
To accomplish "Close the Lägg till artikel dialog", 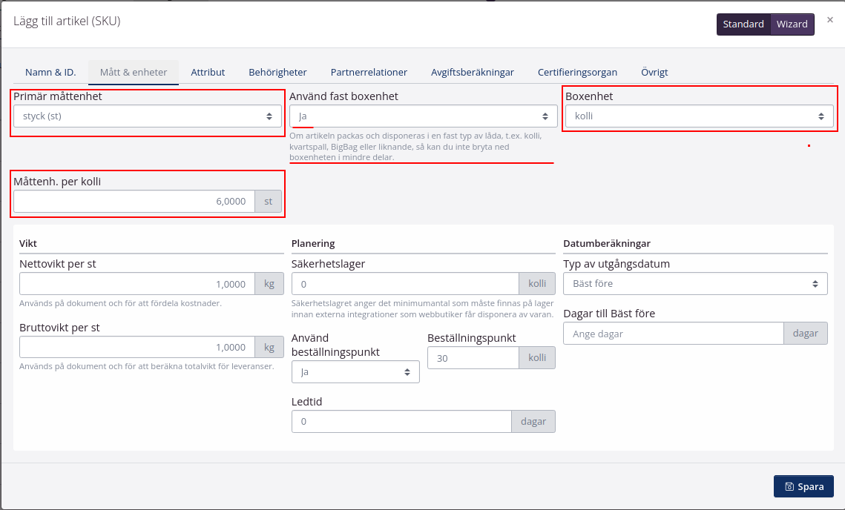I will click(x=829, y=20).
